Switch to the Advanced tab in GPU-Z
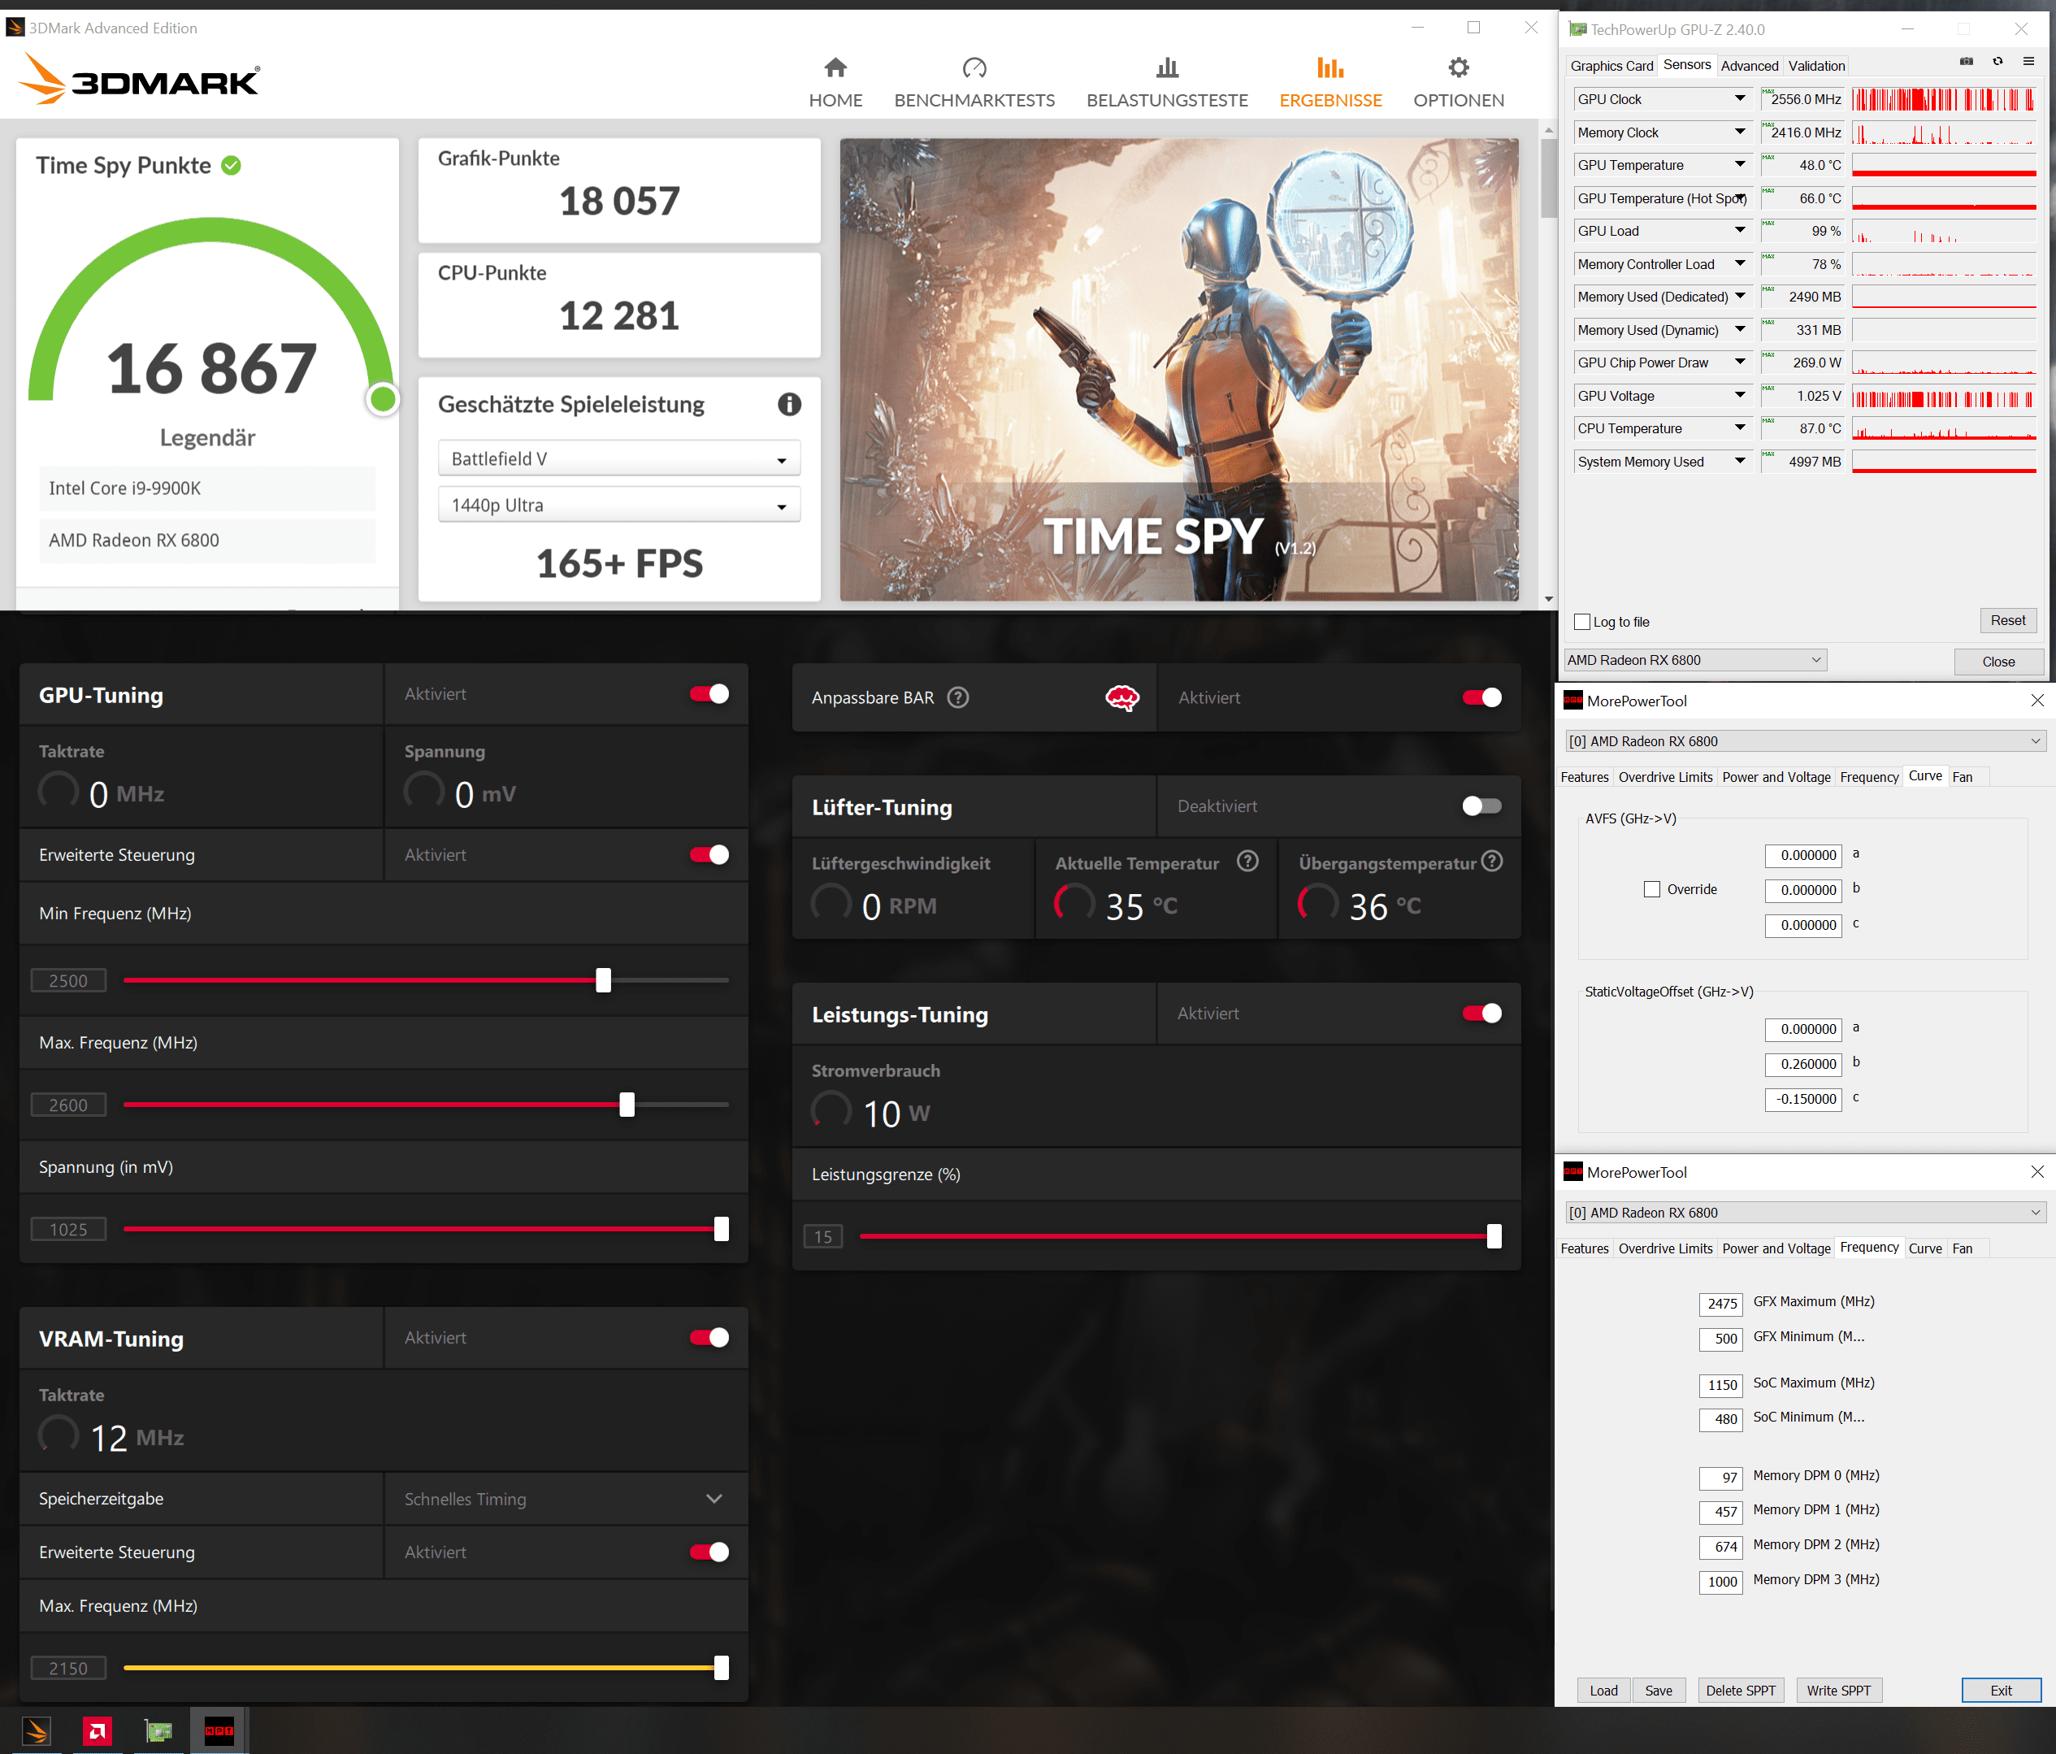This screenshot has width=2056, height=1754. click(1748, 66)
